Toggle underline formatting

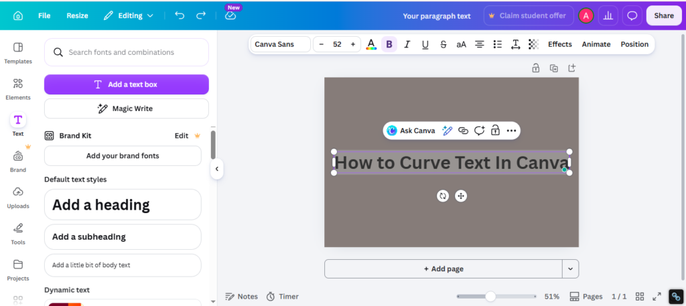point(425,44)
